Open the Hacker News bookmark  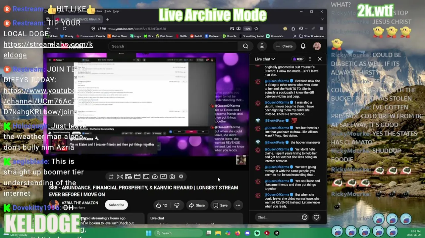117,36
